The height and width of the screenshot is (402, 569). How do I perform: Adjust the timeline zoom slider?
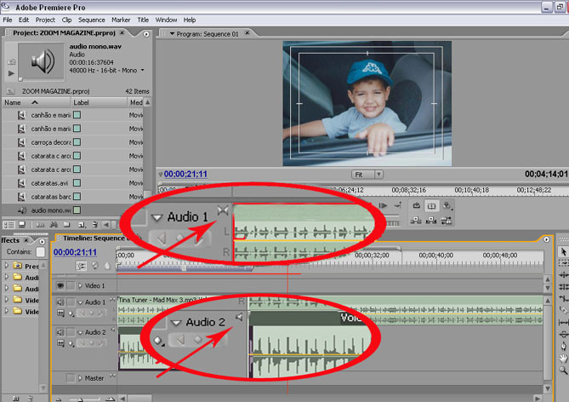point(81,399)
